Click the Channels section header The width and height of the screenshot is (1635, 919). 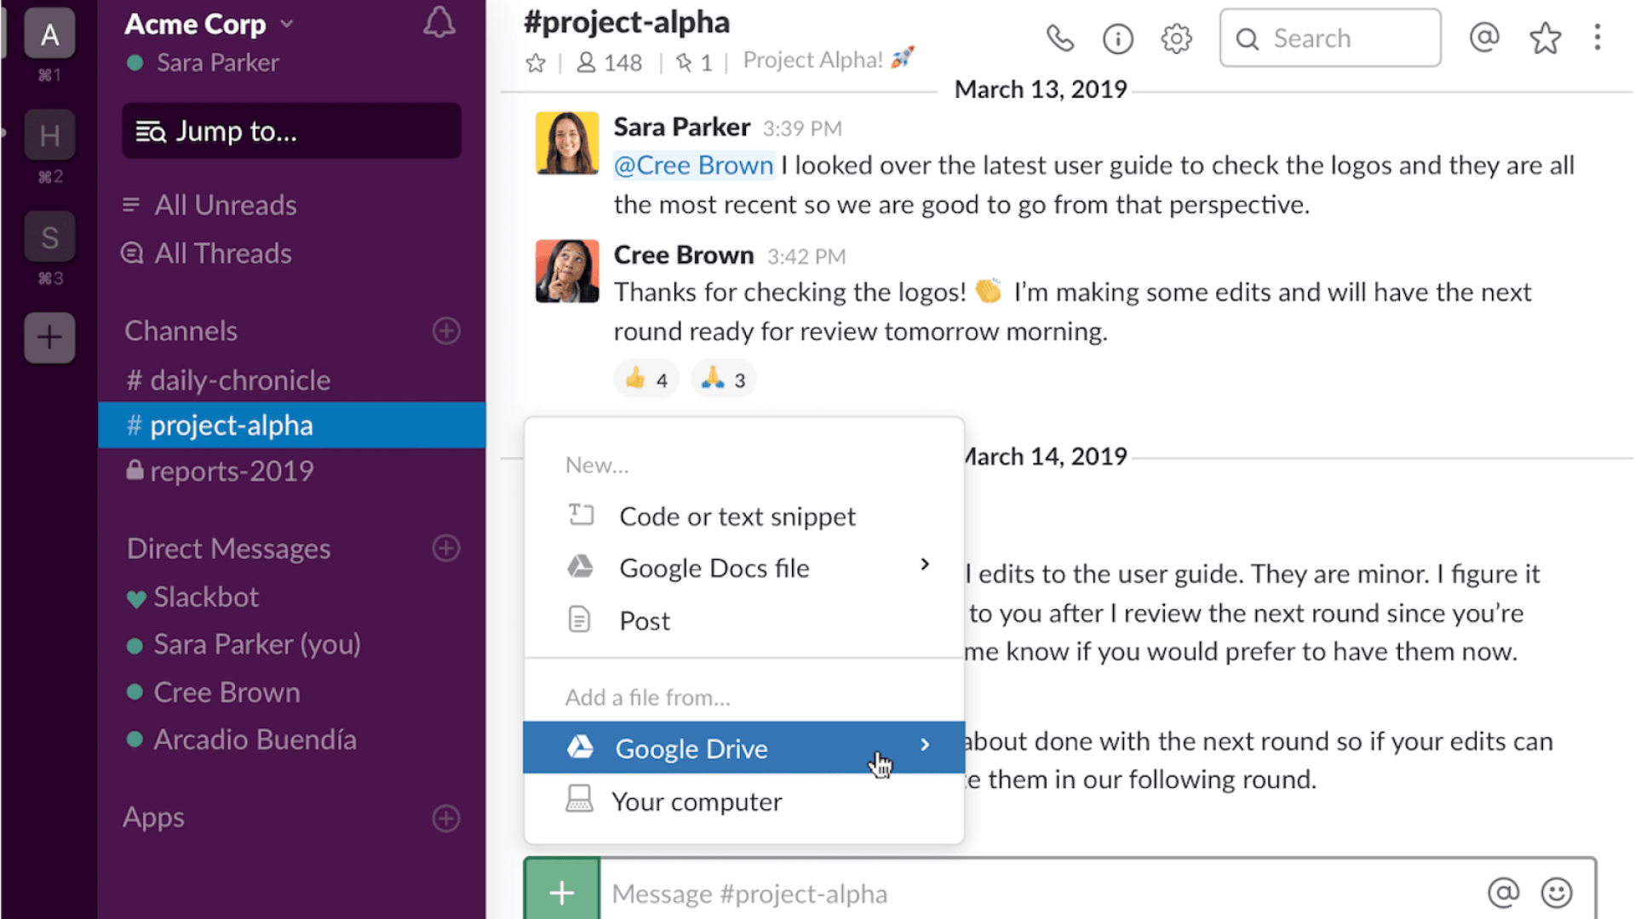pos(181,331)
